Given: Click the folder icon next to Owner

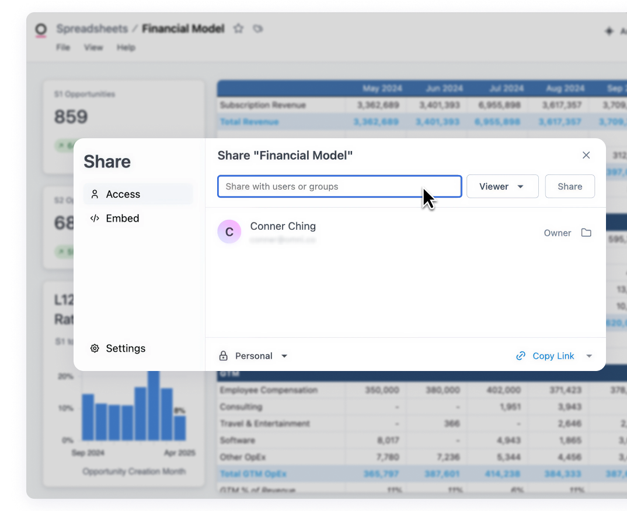Looking at the screenshot, I should tap(586, 233).
